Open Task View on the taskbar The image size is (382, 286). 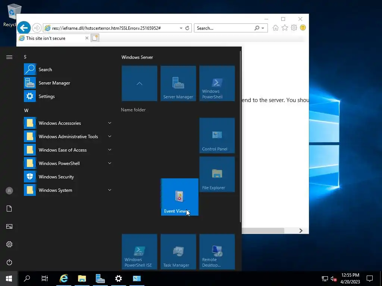tap(45, 279)
